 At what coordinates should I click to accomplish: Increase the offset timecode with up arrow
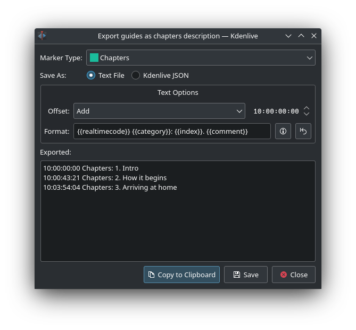coord(307,108)
